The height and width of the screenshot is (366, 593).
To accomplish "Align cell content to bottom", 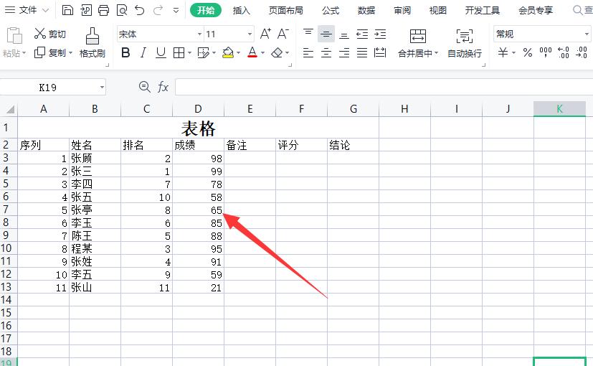I will 344,35.
